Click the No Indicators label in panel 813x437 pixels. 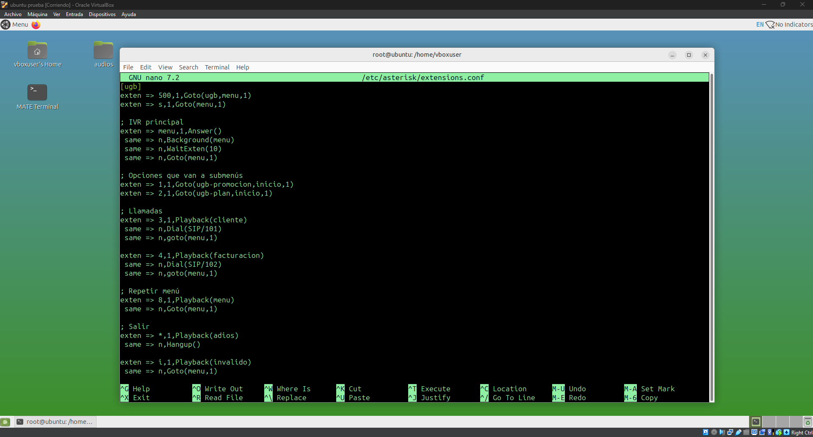(794, 25)
